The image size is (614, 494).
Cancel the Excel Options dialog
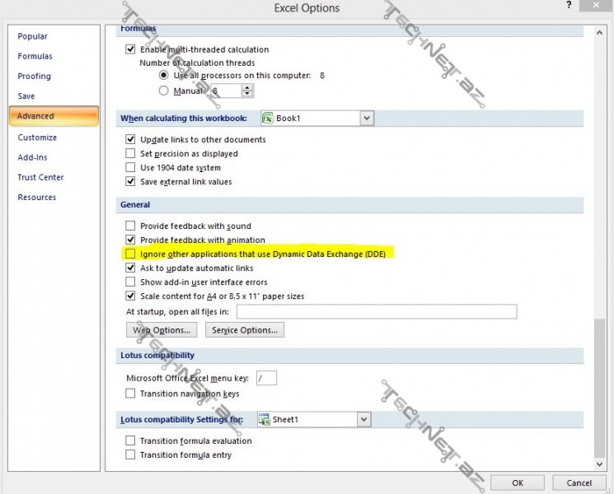click(x=574, y=482)
